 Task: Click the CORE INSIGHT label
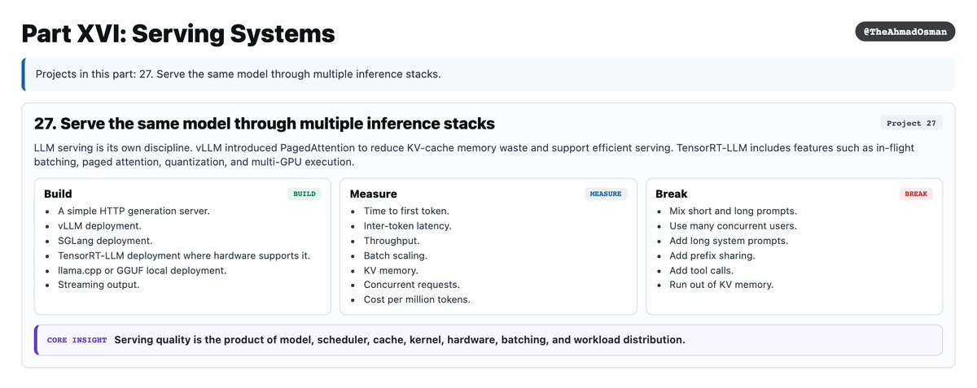[x=77, y=340]
